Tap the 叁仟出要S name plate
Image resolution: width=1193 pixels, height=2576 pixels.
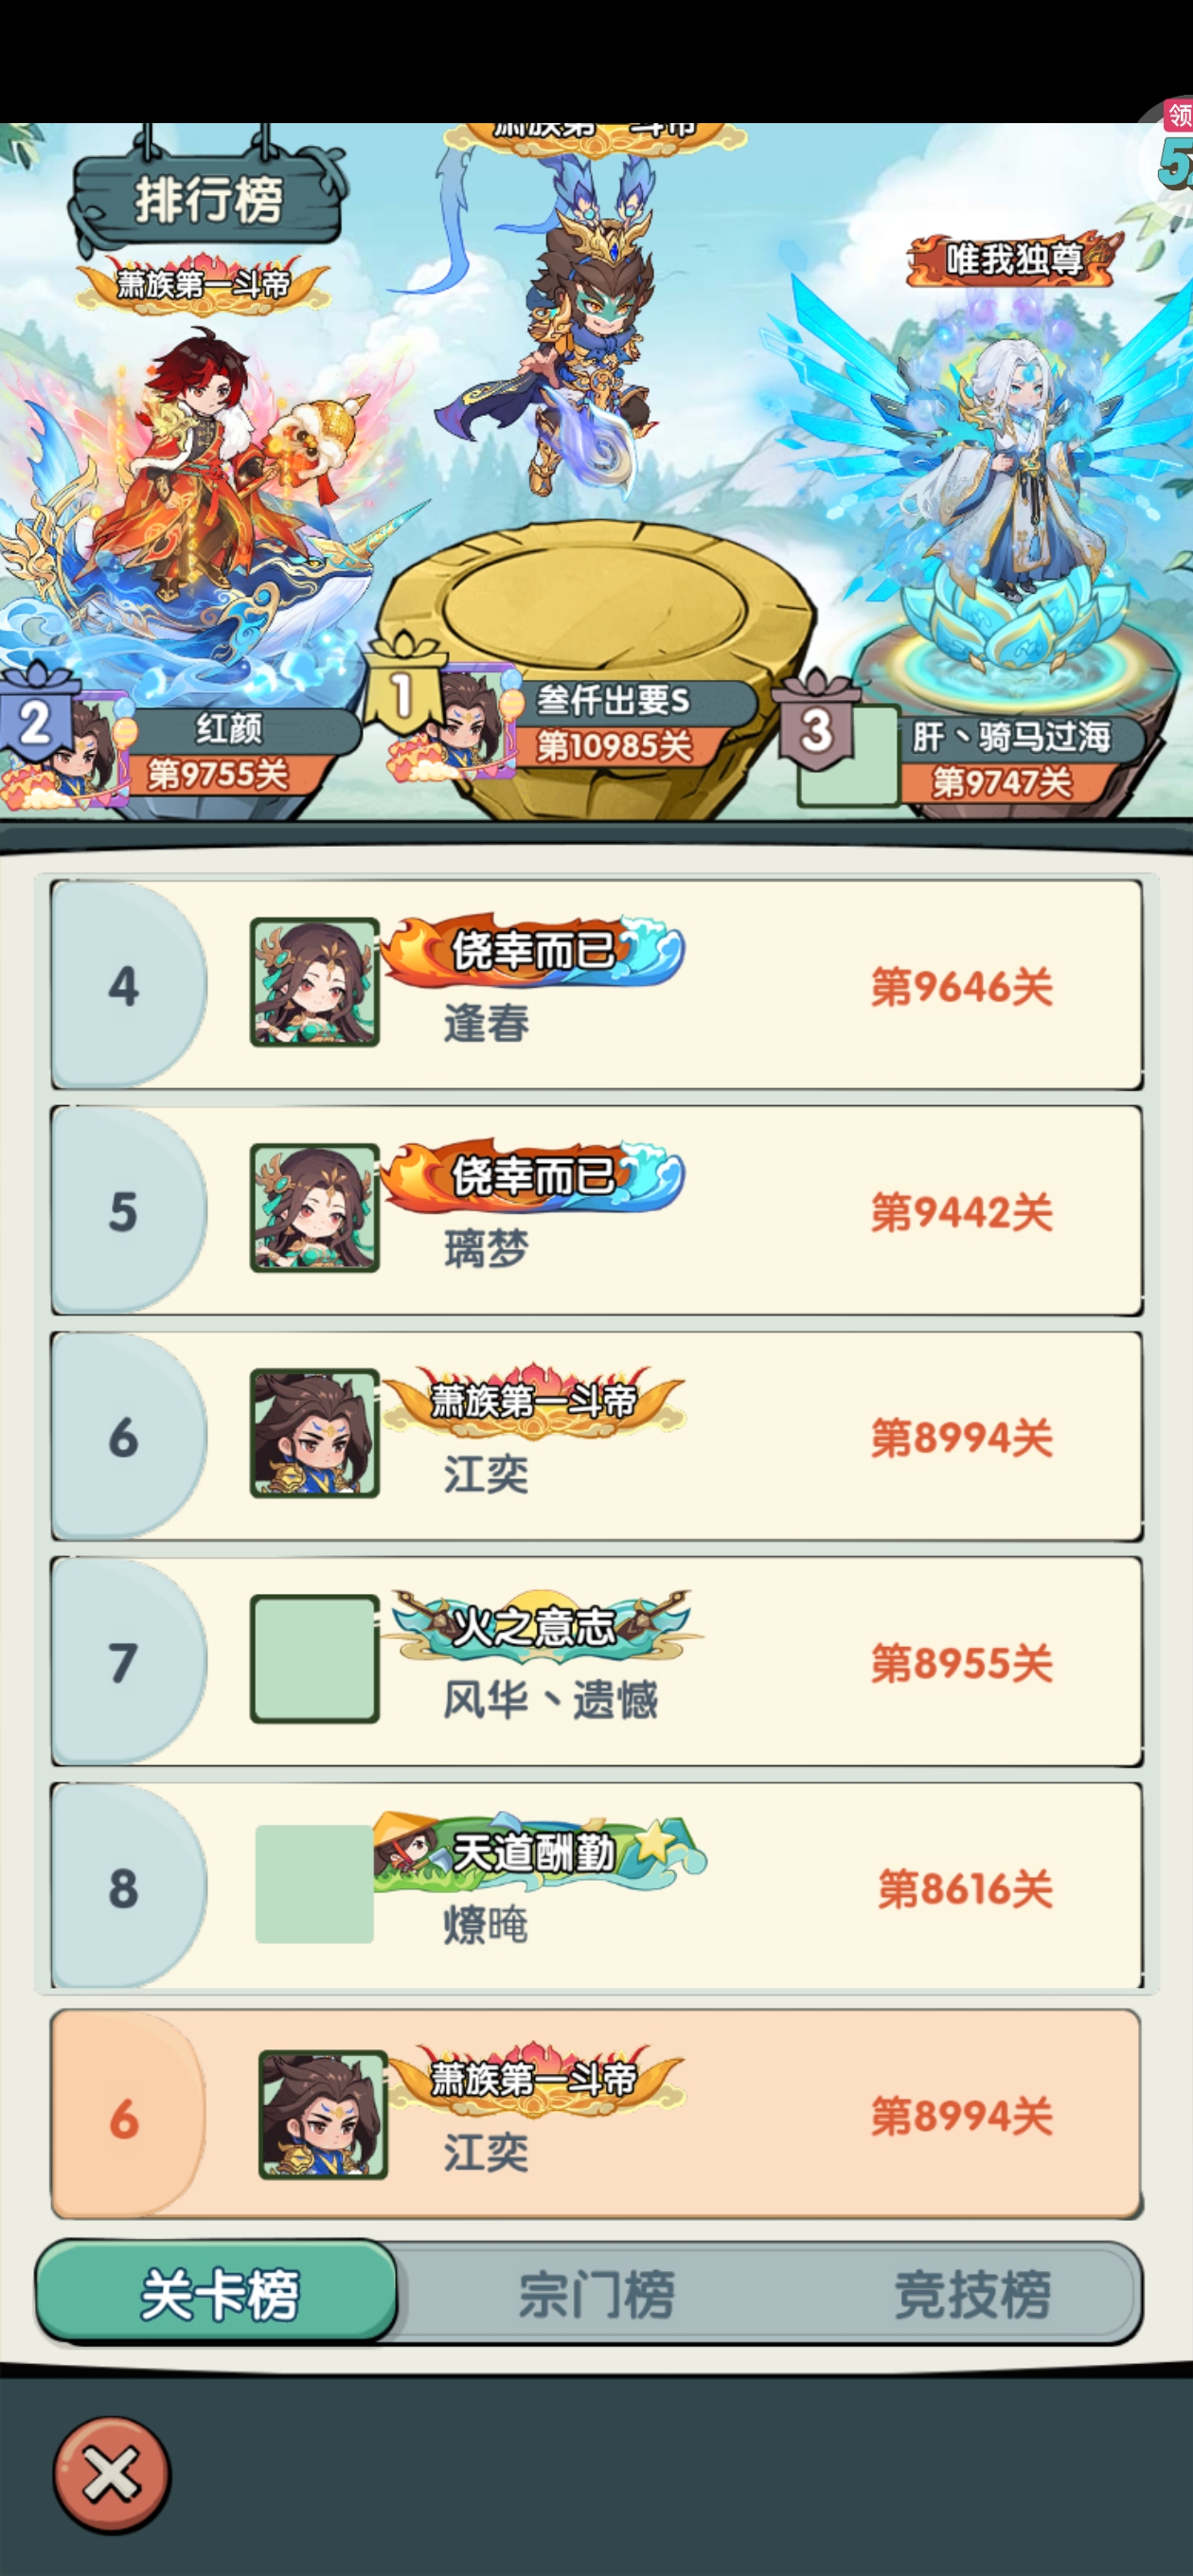612,701
